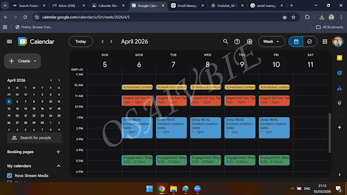347x195 pixels.
Task: Open File Explorer from taskbar
Action: 173,188
